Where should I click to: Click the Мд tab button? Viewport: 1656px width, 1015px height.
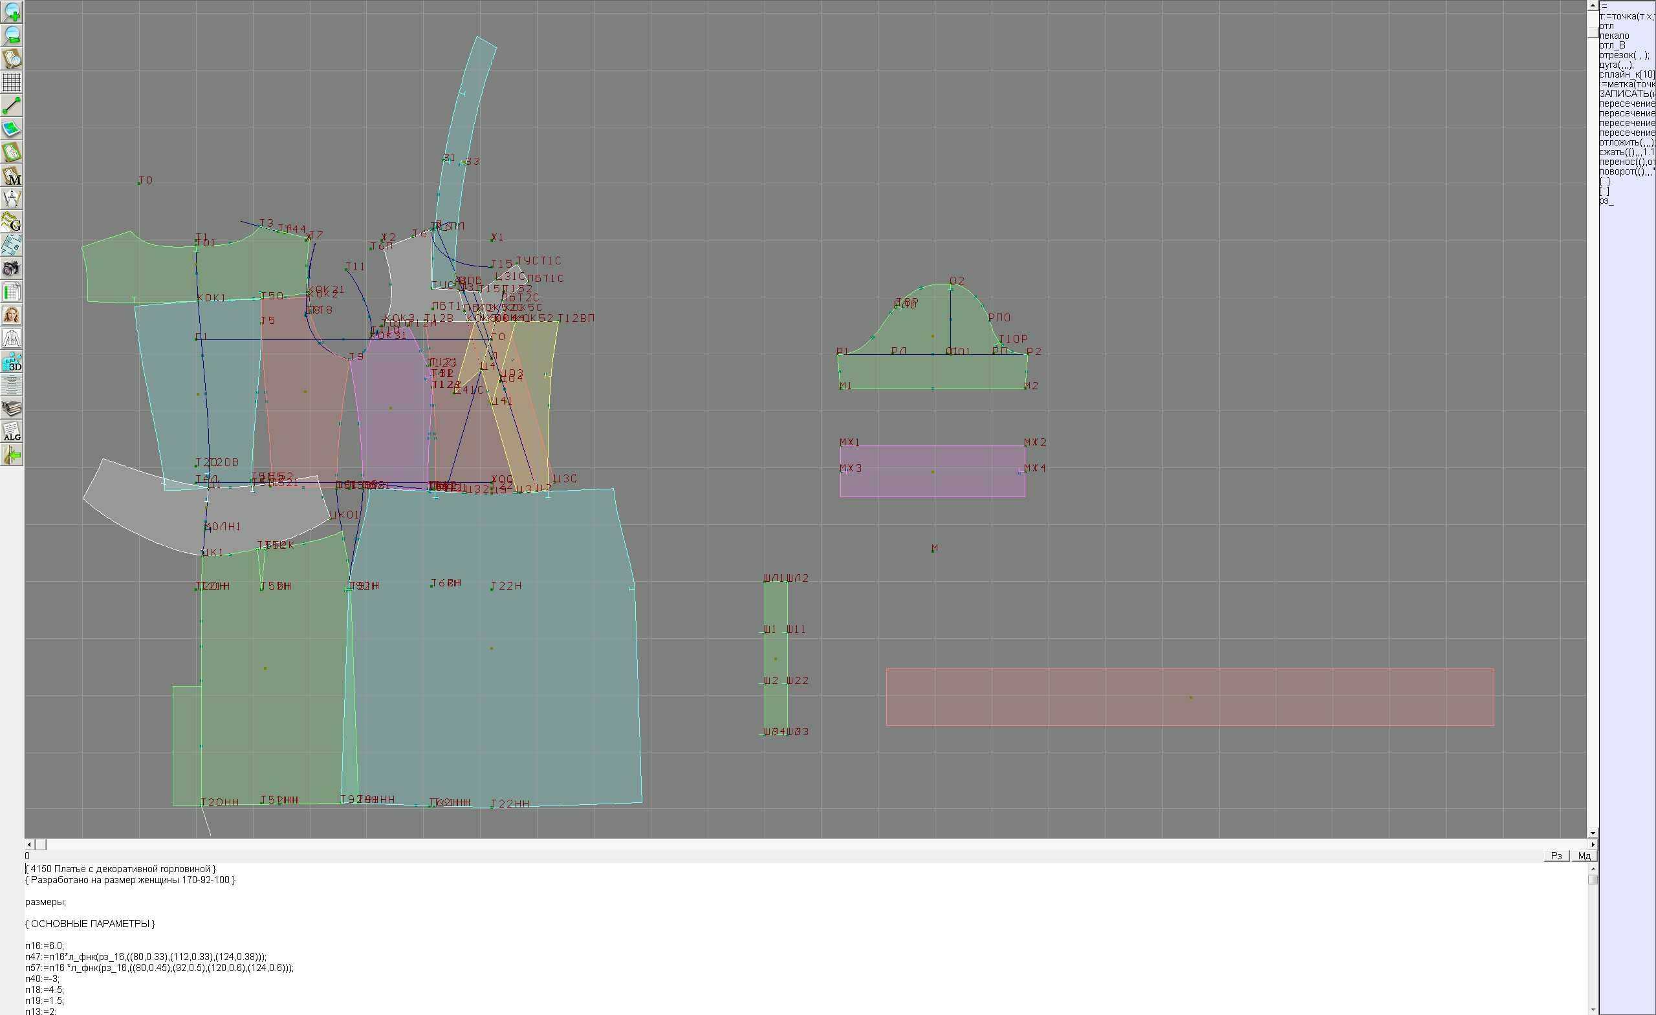click(x=1584, y=856)
